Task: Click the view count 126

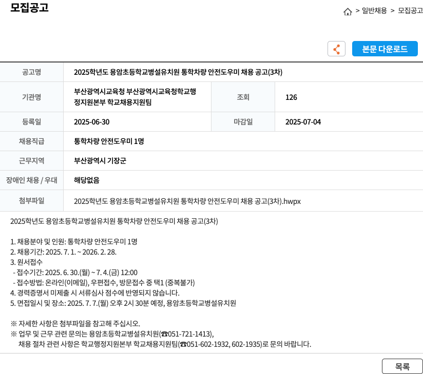Action: (292, 97)
